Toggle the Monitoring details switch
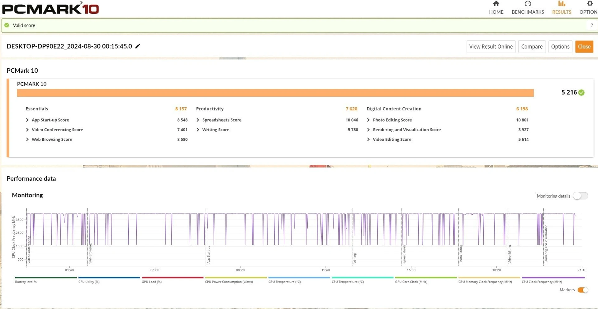 [x=581, y=196]
